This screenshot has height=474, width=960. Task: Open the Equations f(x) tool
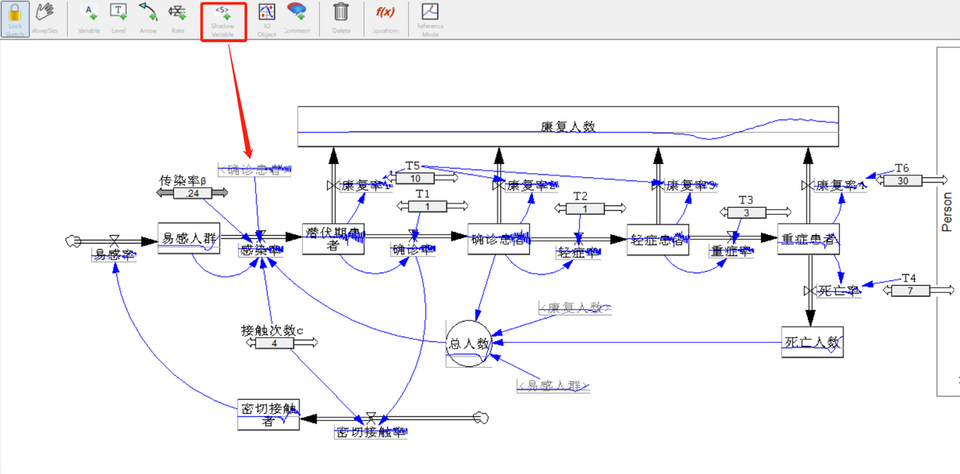pos(386,19)
